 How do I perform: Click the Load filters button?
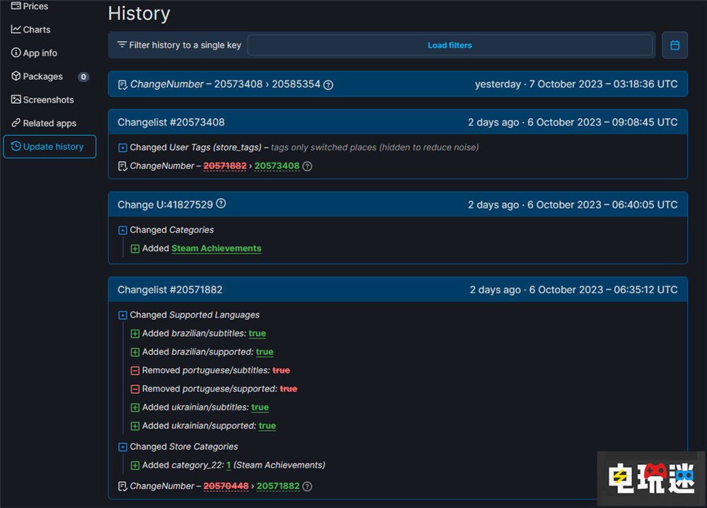[450, 45]
